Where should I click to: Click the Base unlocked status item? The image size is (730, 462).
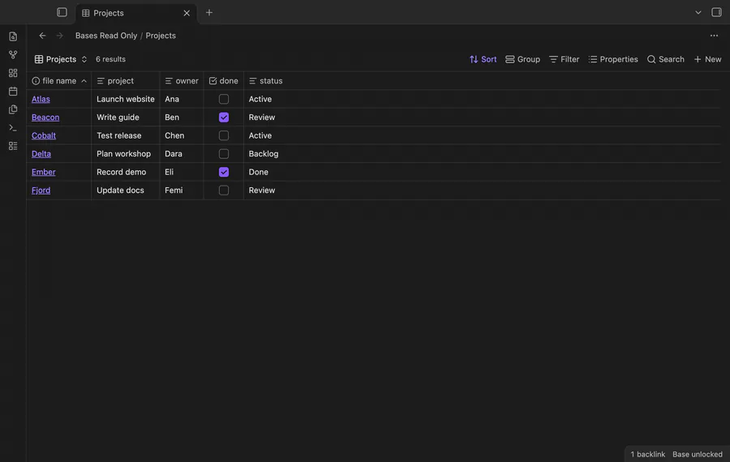[x=698, y=454]
